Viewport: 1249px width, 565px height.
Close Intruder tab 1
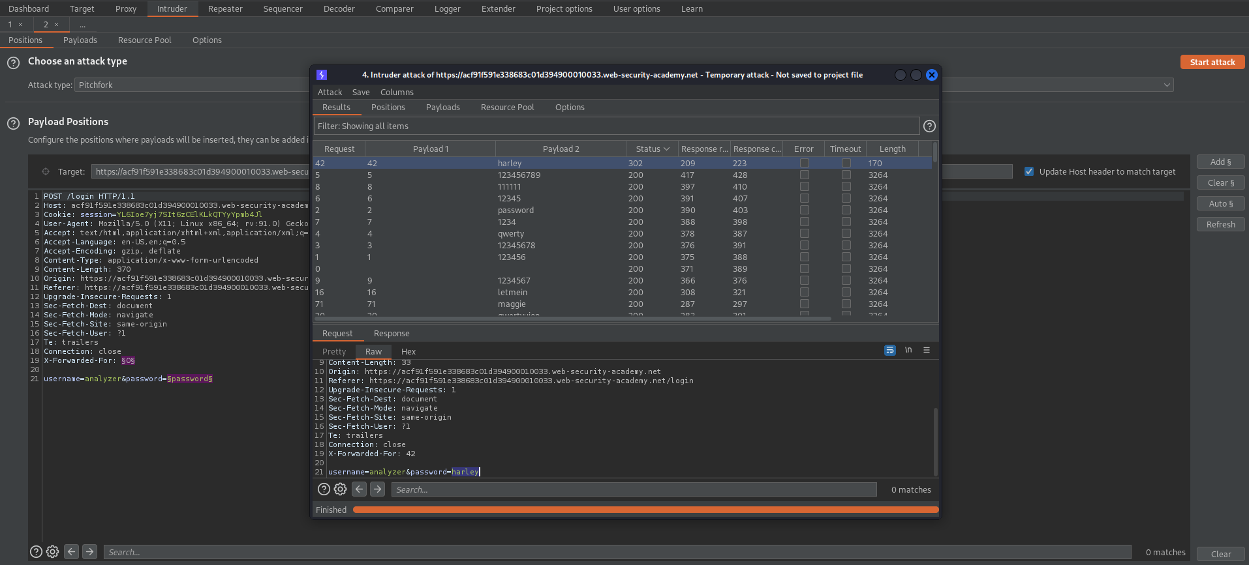pyautogui.click(x=20, y=25)
